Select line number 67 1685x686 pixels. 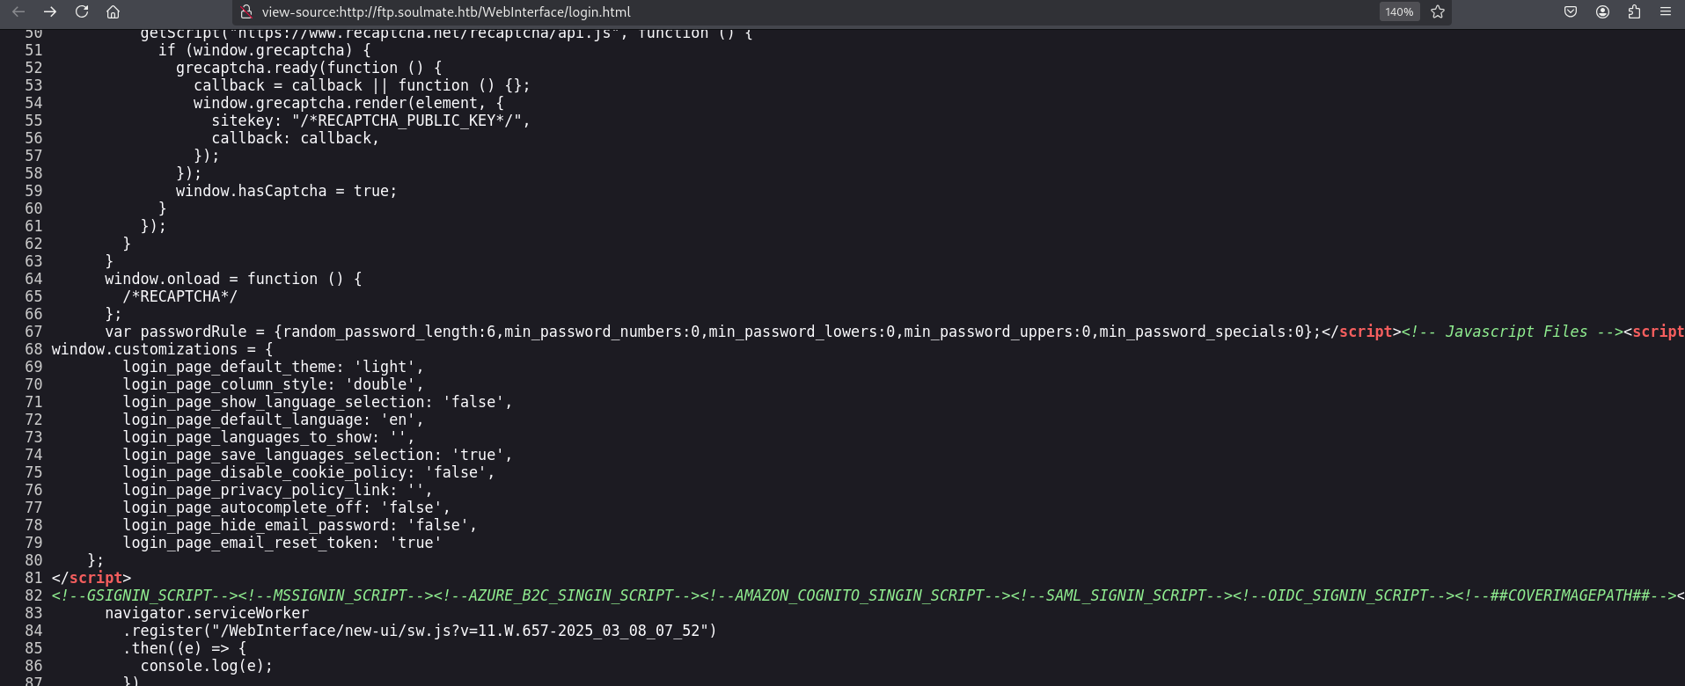coord(33,332)
